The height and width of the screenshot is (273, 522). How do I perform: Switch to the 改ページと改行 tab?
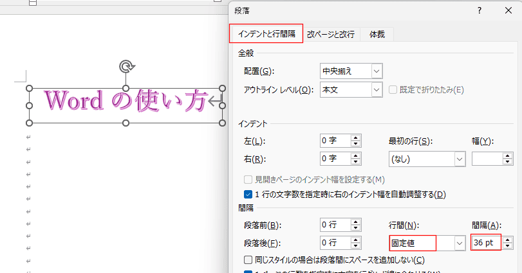pyautogui.click(x=330, y=34)
